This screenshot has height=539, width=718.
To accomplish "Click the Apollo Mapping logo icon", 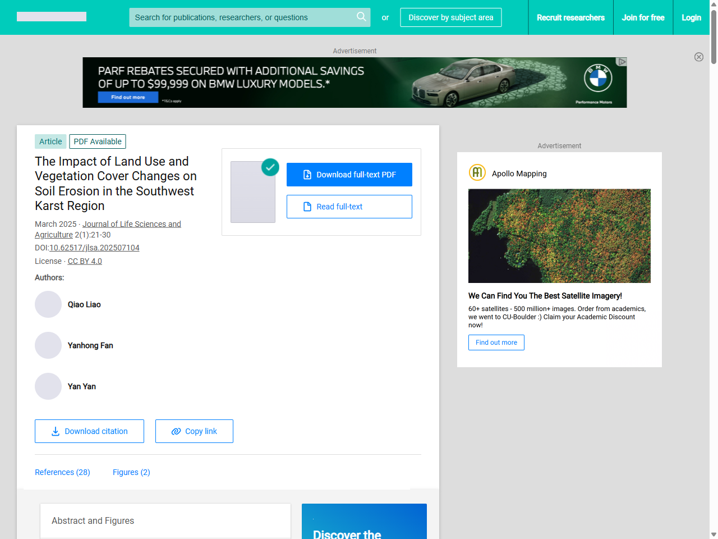I will tap(477, 172).
